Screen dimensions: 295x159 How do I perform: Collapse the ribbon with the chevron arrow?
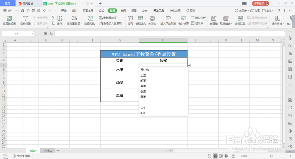point(290,11)
